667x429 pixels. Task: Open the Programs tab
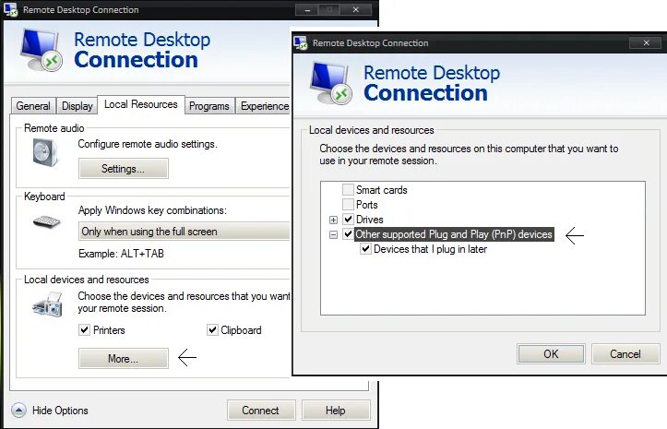click(x=208, y=106)
